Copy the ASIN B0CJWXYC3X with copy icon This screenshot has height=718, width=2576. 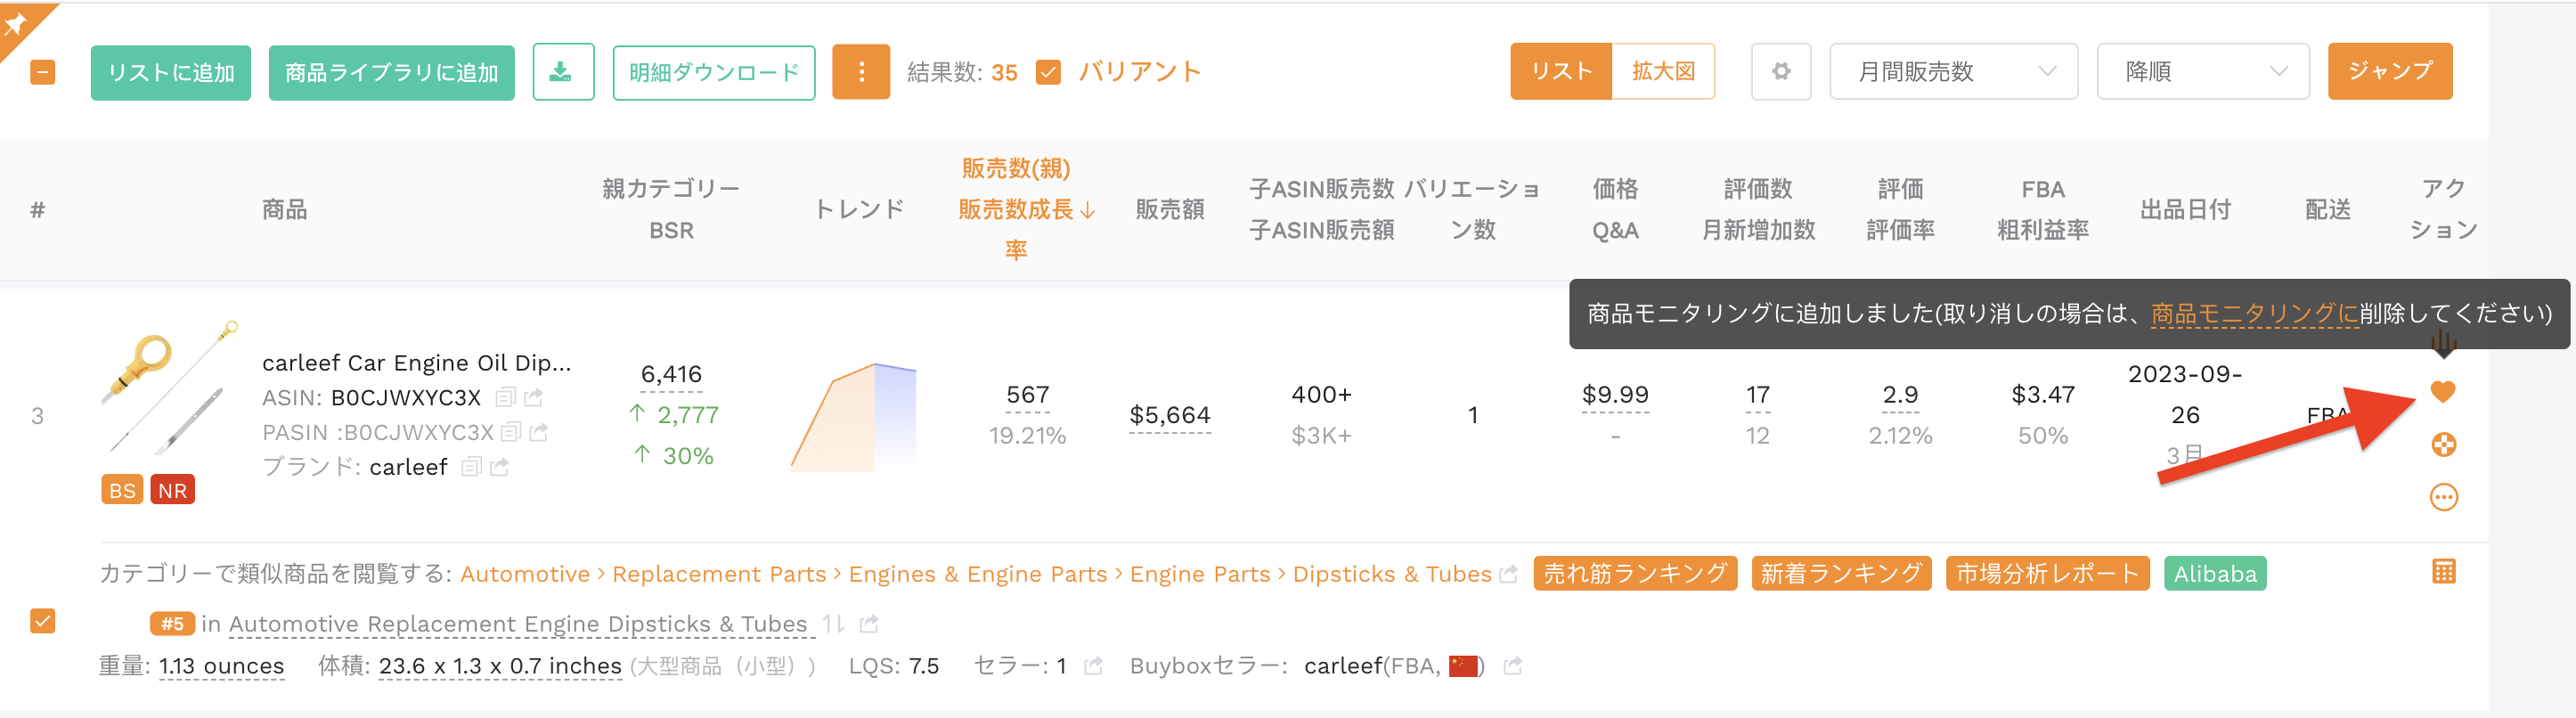tap(505, 397)
